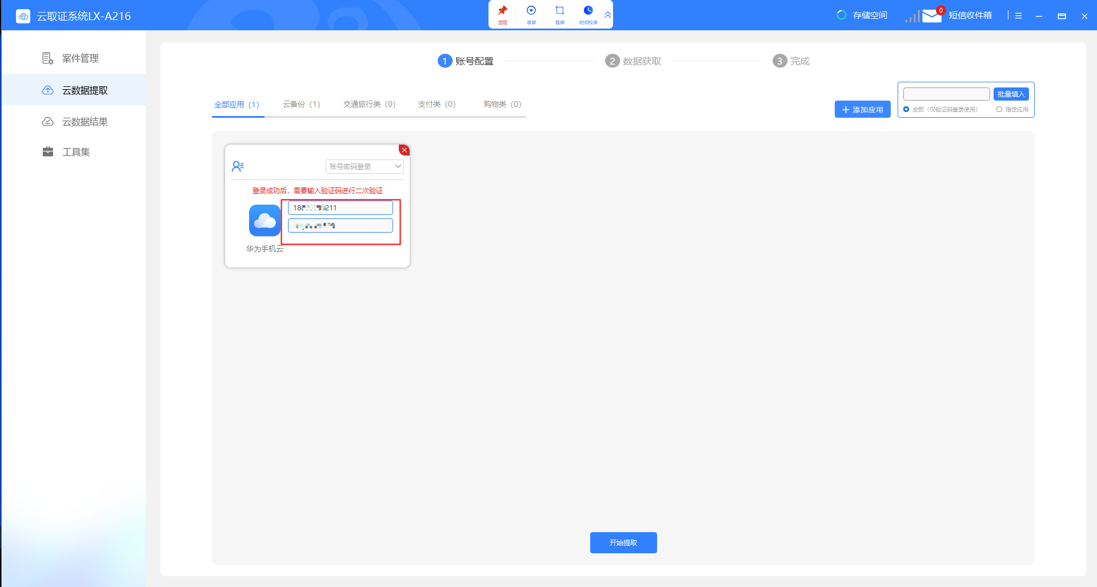Select 云数据提取 sidebar item

[73, 90]
